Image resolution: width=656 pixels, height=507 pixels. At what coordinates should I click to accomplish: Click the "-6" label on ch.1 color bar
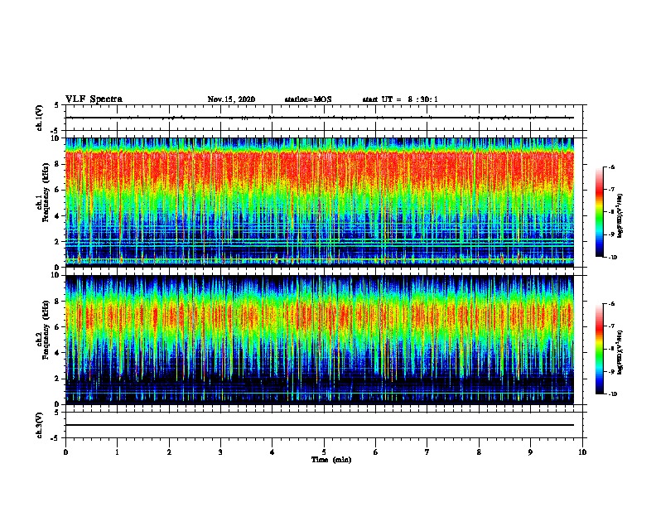611,167
